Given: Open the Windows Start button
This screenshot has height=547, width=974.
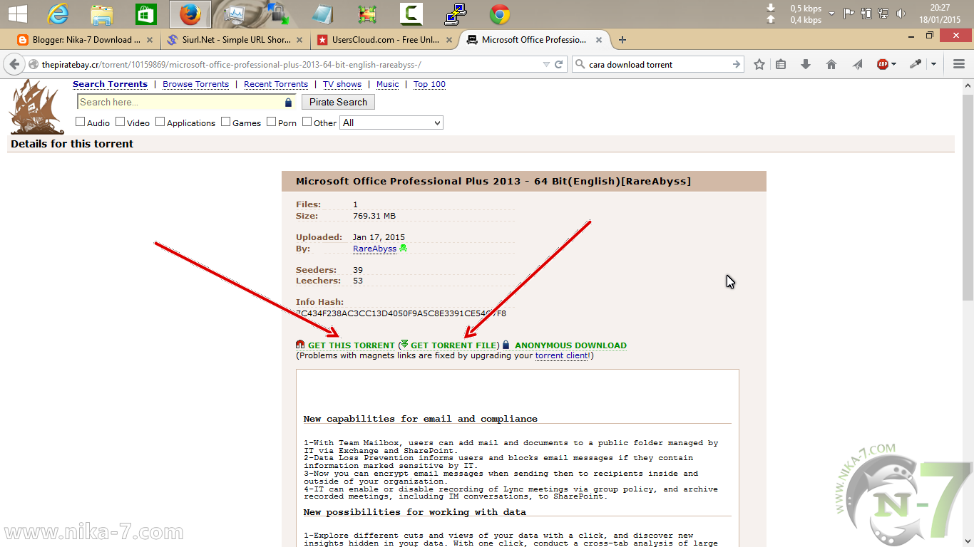Looking at the screenshot, I should point(18,14).
